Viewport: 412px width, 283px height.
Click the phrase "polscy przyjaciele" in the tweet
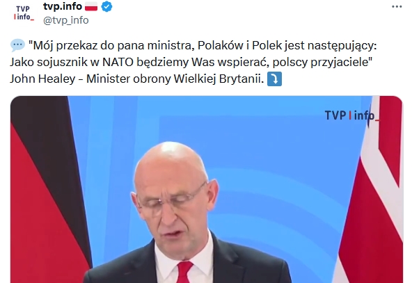323,63
